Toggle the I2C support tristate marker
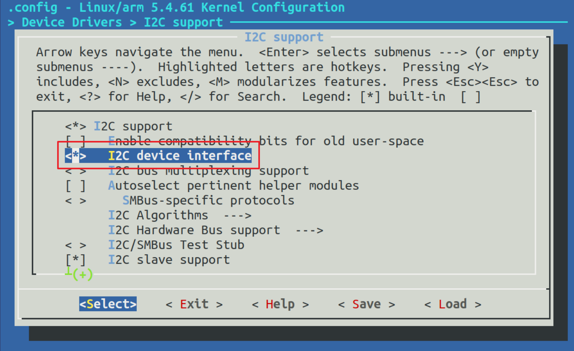The image size is (574, 351). click(x=75, y=126)
